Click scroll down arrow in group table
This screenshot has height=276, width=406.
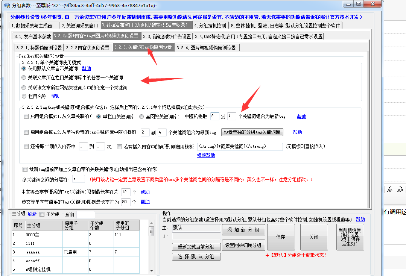click(x=152, y=270)
